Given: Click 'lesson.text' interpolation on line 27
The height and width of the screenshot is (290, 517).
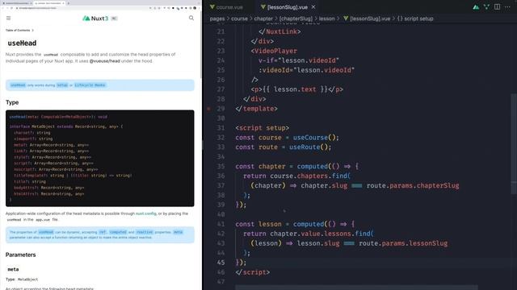Looking at the screenshot, I should pyautogui.click(x=294, y=89).
